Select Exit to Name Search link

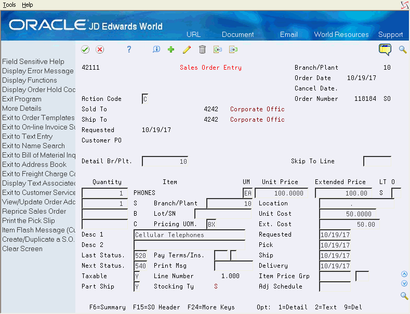point(33,146)
